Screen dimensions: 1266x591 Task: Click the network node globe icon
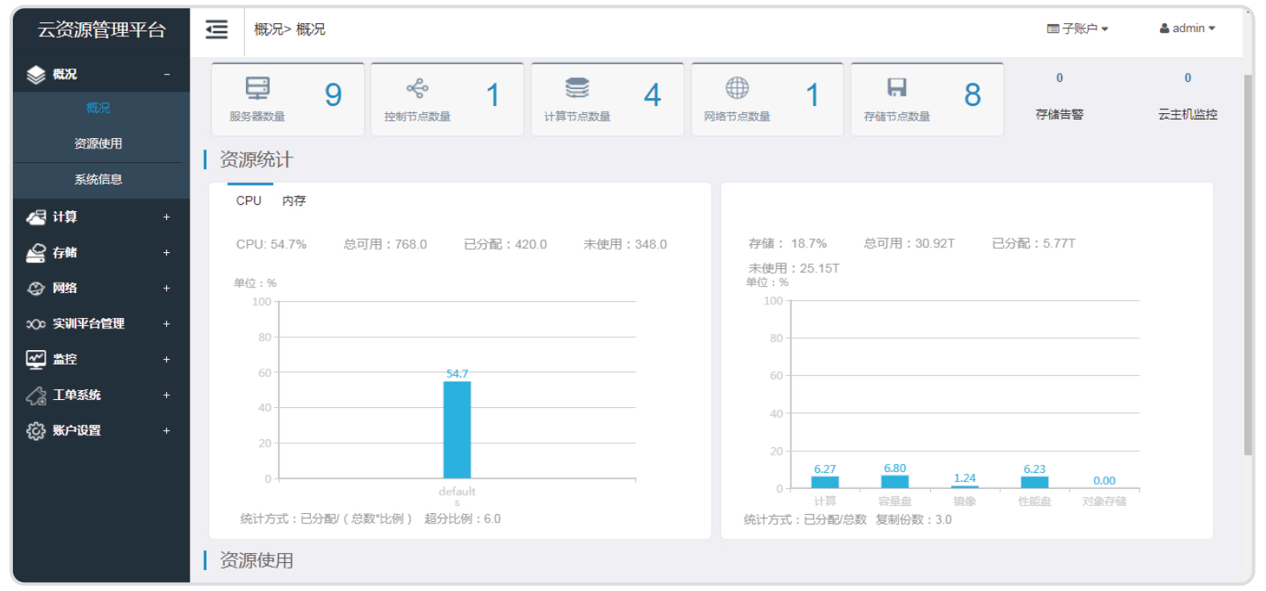737,88
